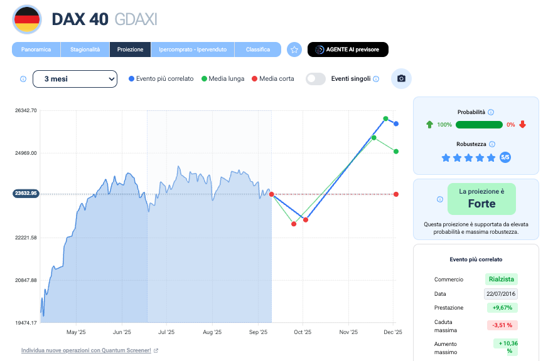Click the first robustness star

(446, 157)
